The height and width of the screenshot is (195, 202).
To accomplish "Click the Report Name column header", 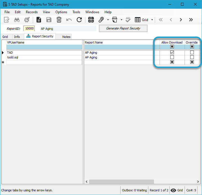I will click(x=122, y=42).
